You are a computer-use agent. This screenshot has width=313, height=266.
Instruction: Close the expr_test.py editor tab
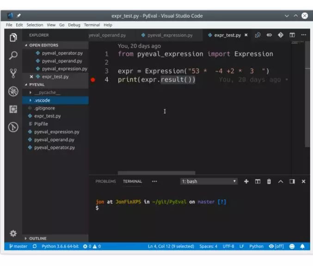point(246,35)
